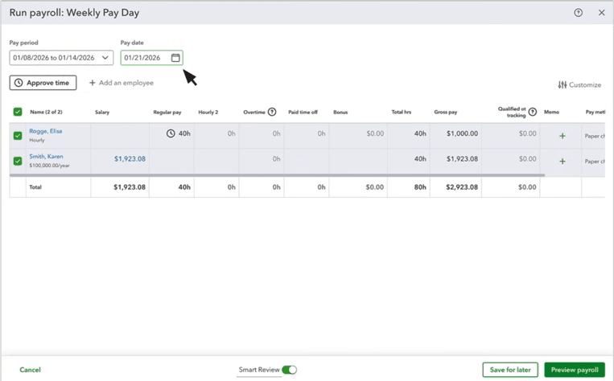This screenshot has height=381, width=614.
Task: Click the Overtime help icon
Action: click(272, 112)
